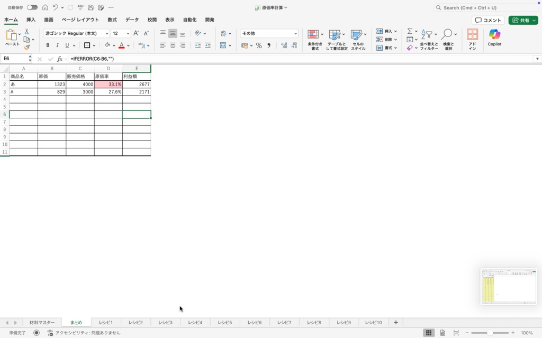Switch to Page Layout view

click(x=442, y=333)
